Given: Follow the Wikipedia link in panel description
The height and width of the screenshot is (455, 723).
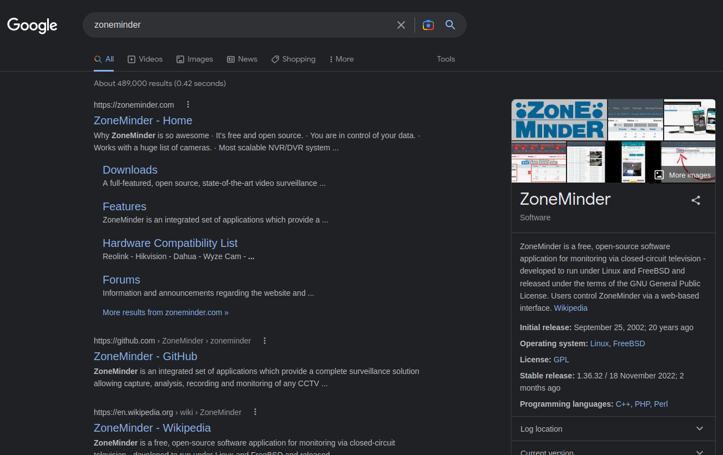Looking at the screenshot, I should click(570, 308).
